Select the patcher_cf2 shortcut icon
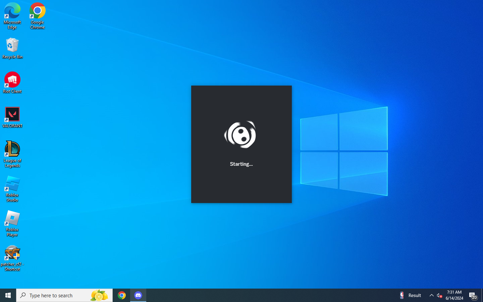 click(12, 258)
